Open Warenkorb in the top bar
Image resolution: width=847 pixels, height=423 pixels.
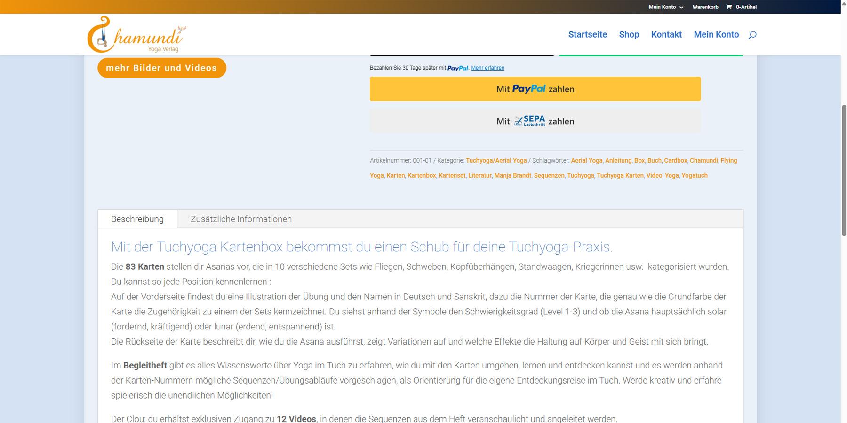[705, 7]
